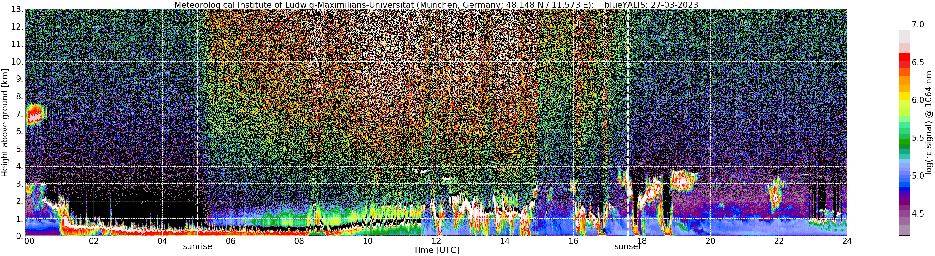Select the sunrise dashed vertical marker line

pos(198,122)
